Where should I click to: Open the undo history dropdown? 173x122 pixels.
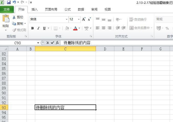(x=18, y=2)
